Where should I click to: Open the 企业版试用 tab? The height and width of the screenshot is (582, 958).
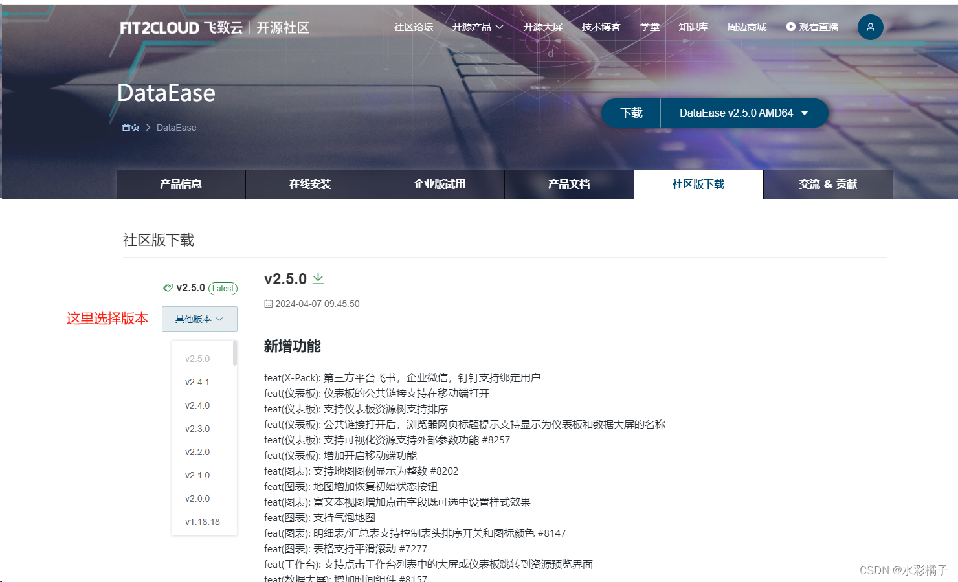440,184
